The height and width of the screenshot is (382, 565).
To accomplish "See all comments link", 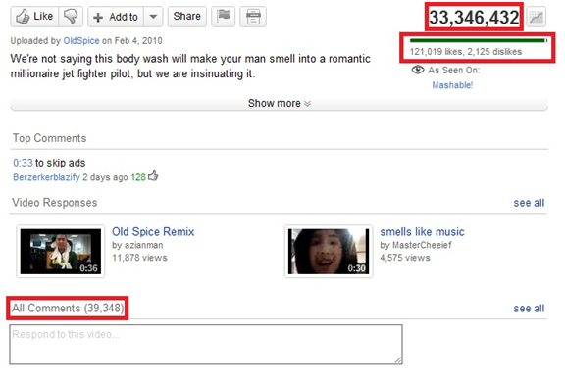I will 529,309.
